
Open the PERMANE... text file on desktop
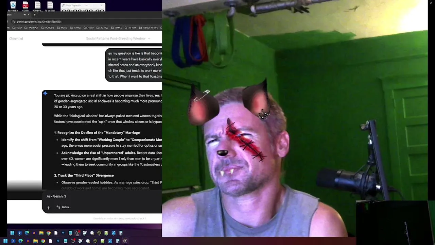[x=38, y=6]
